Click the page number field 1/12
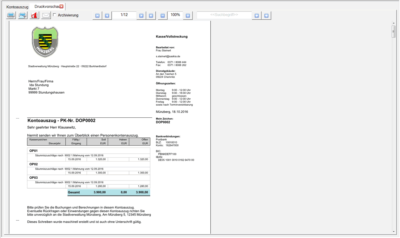The height and width of the screenshot is (238, 400). click(x=124, y=15)
